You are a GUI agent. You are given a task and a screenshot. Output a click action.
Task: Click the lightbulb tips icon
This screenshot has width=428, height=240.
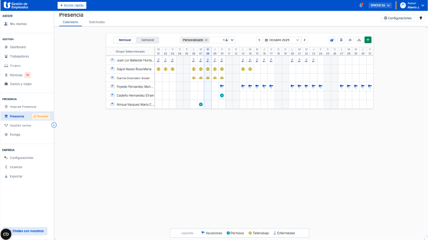click(421, 18)
